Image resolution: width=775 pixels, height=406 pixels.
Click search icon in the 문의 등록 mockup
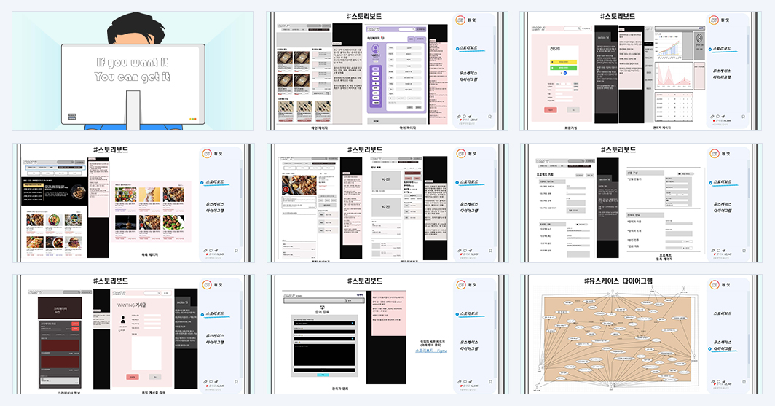(347, 300)
